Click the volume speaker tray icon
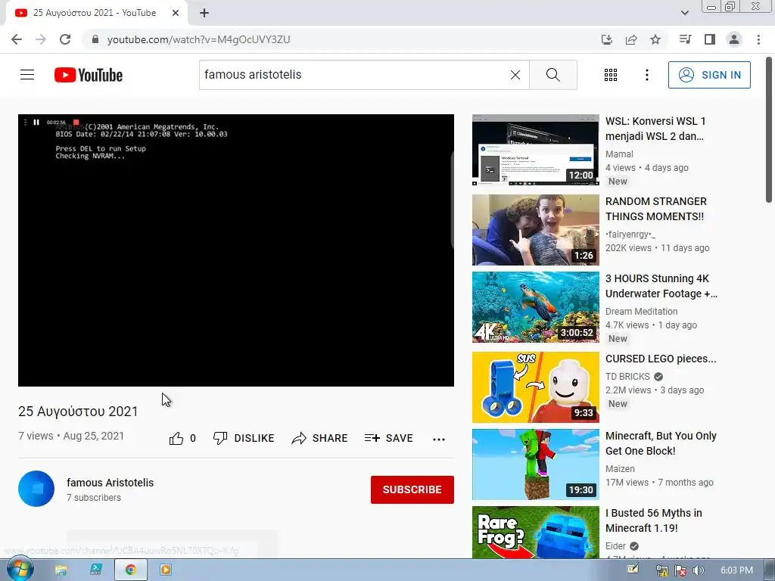Image resolution: width=775 pixels, height=581 pixels. pyautogui.click(x=698, y=570)
